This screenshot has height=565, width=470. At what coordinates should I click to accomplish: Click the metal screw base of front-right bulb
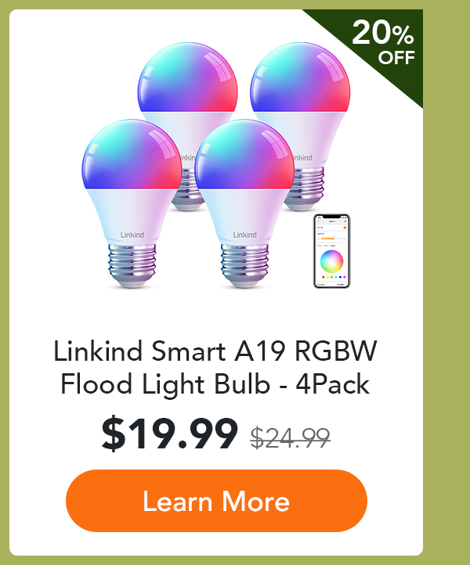(x=244, y=266)
